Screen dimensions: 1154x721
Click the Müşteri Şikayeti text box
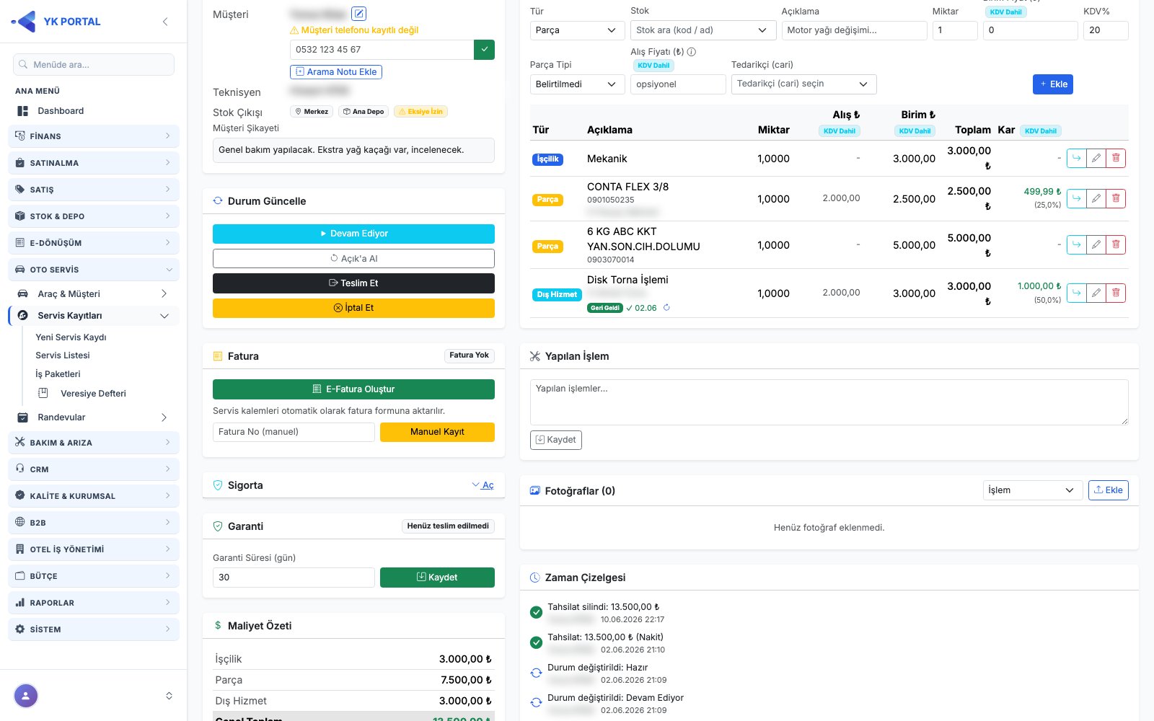pyautogui.click(x=353, y=150)
